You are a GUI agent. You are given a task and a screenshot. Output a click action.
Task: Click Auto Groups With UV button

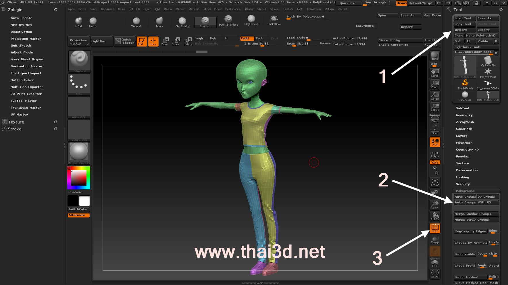click(476, 203)
